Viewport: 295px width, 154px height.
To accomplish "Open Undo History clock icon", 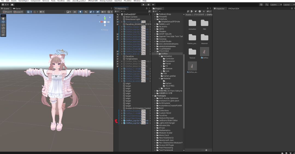I will tap(261, 5).
